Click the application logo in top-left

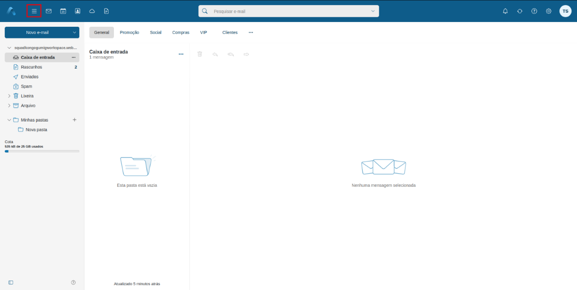click(x=11, y=11)
